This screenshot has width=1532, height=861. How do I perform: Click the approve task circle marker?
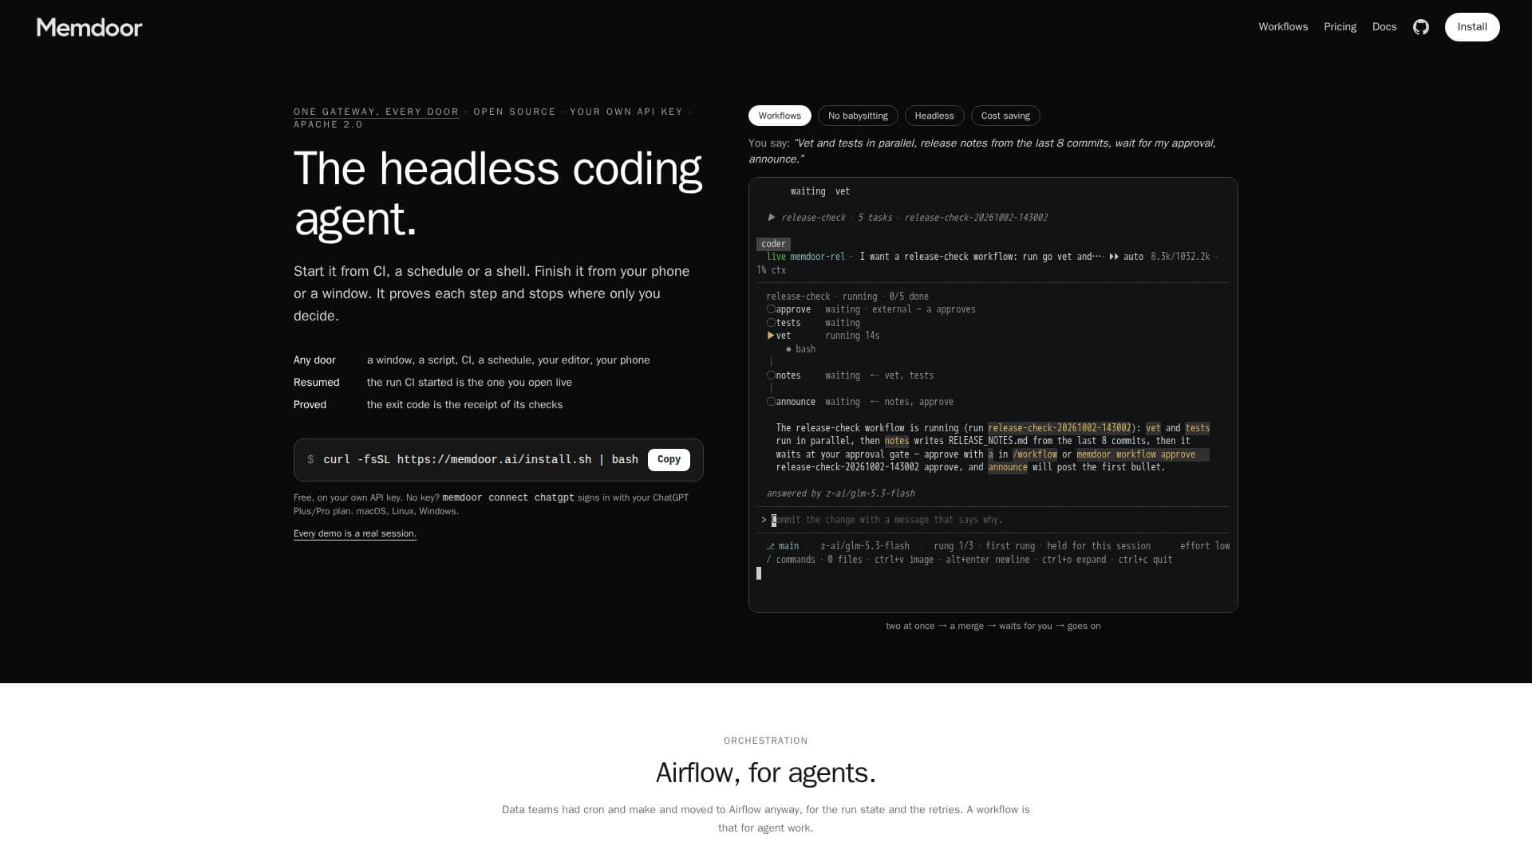pyautogui.click(x=771, y=309)
